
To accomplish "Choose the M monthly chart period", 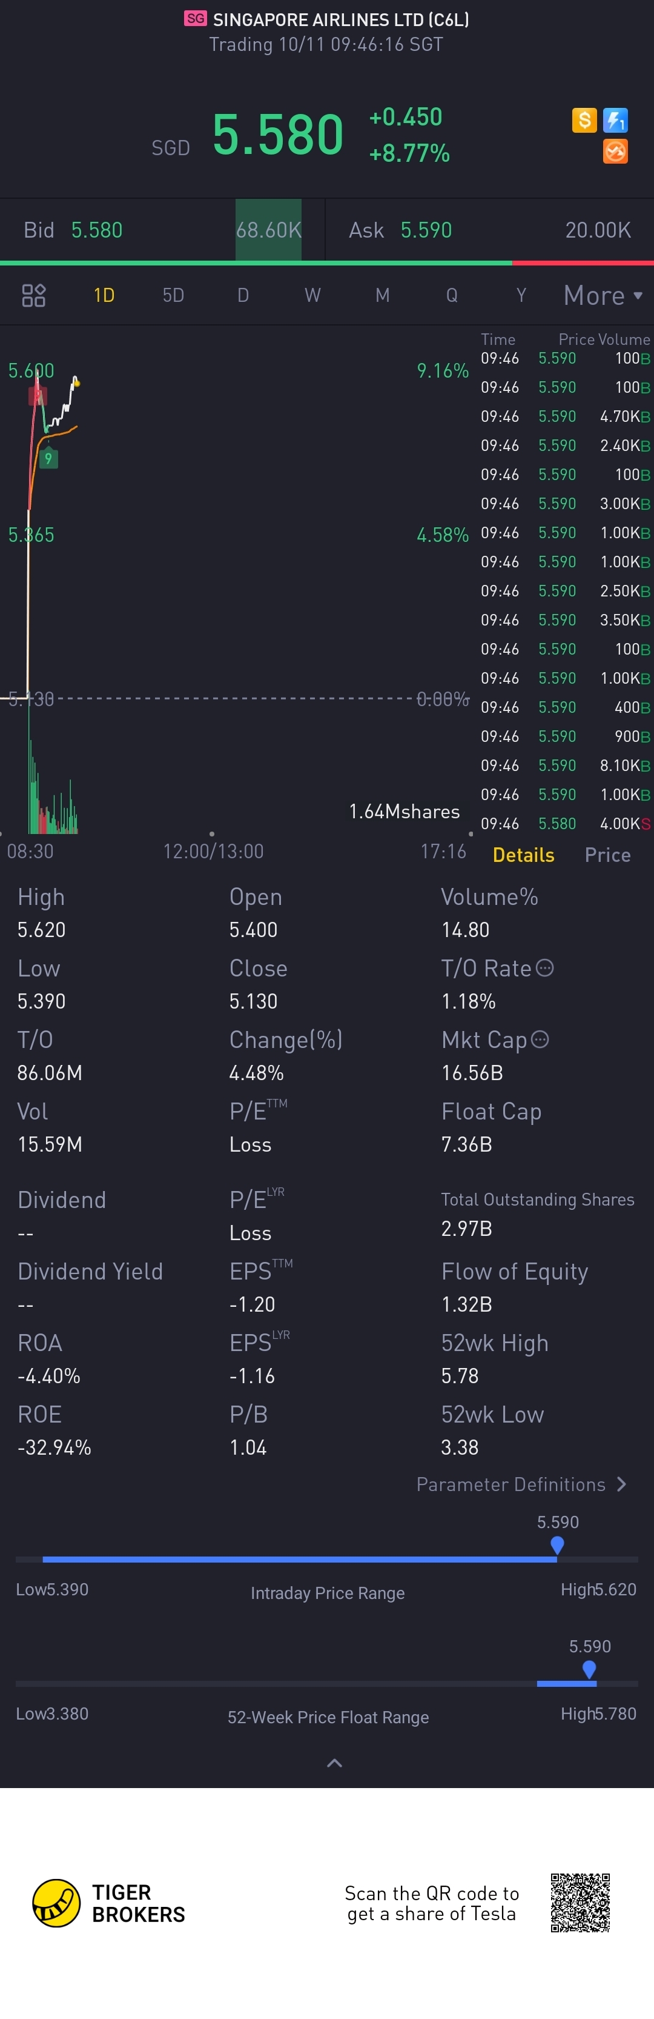I will 382,295.
